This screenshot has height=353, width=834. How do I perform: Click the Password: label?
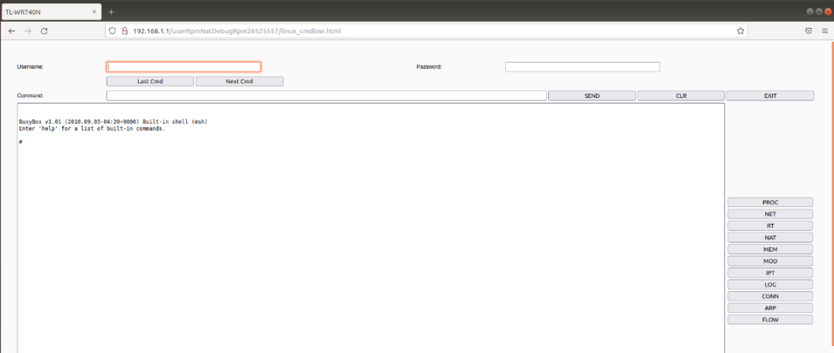tap(429, 67)
